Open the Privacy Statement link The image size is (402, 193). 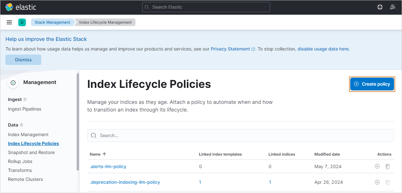pyautogui.click(x=230, y=49)
